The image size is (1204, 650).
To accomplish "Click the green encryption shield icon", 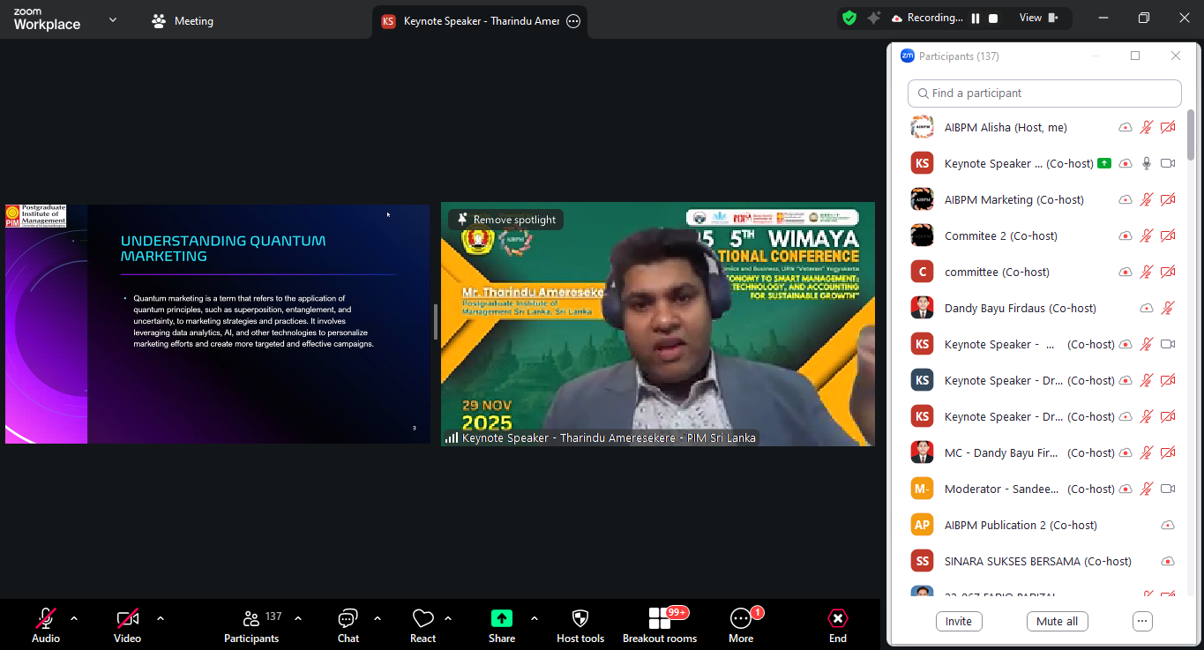I will (x=849, y=18).
